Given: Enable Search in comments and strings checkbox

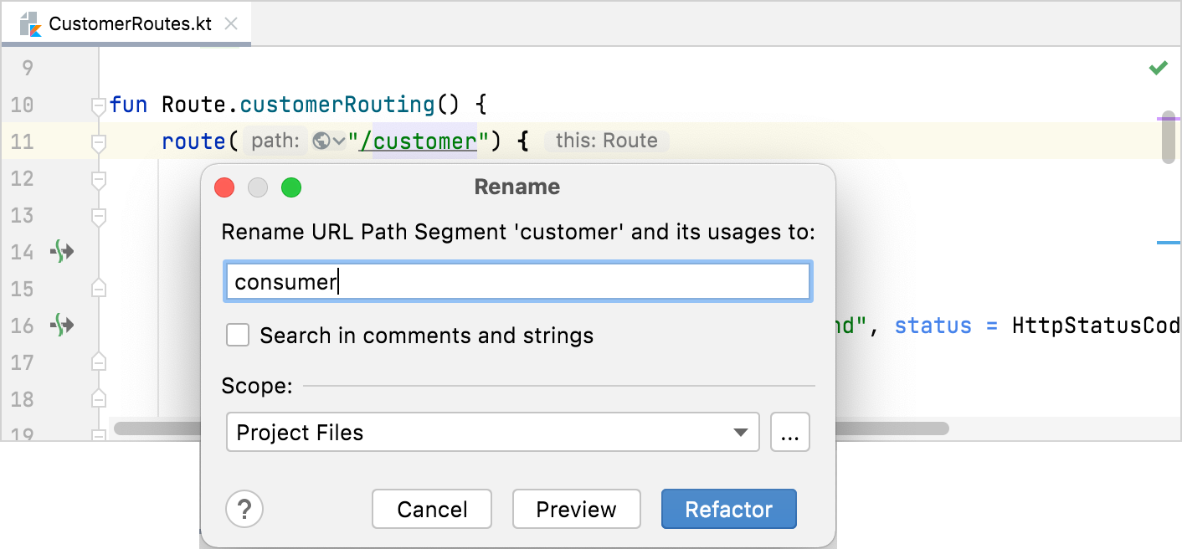Looking at the screenshot, I should [x=239, y=336].
